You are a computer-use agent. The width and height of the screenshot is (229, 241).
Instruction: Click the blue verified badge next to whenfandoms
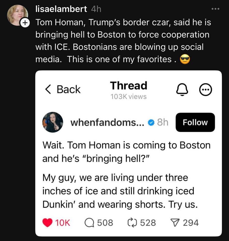[151, 123]
